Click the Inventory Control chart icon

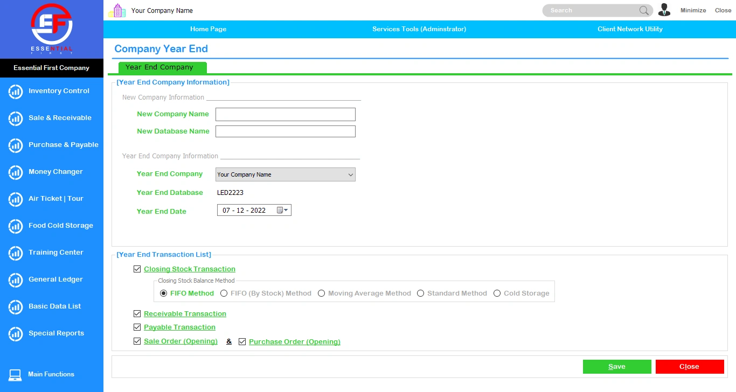coord(16,92)
